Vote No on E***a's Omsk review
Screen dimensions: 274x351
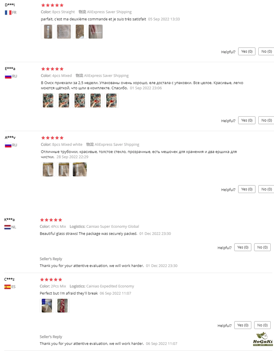[x=266, y=120]
